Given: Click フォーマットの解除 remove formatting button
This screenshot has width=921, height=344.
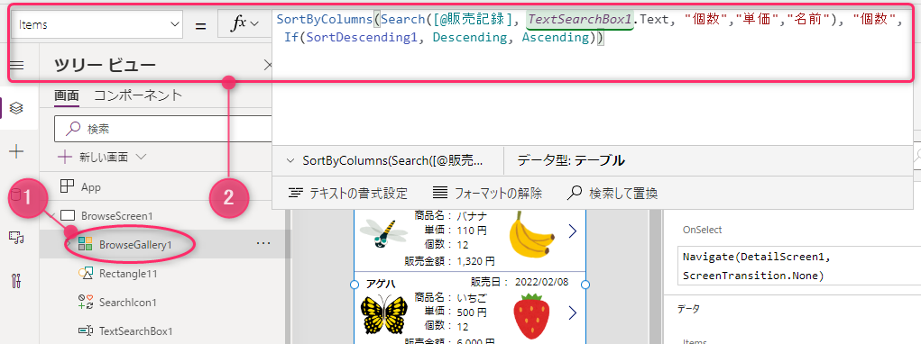Looking at the screenshot, I should (x=487, y=193).
